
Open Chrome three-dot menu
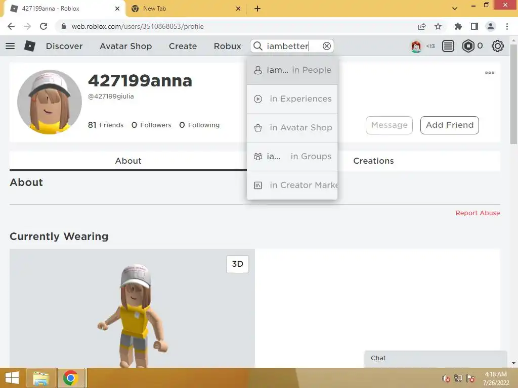[x=507, y=26]
